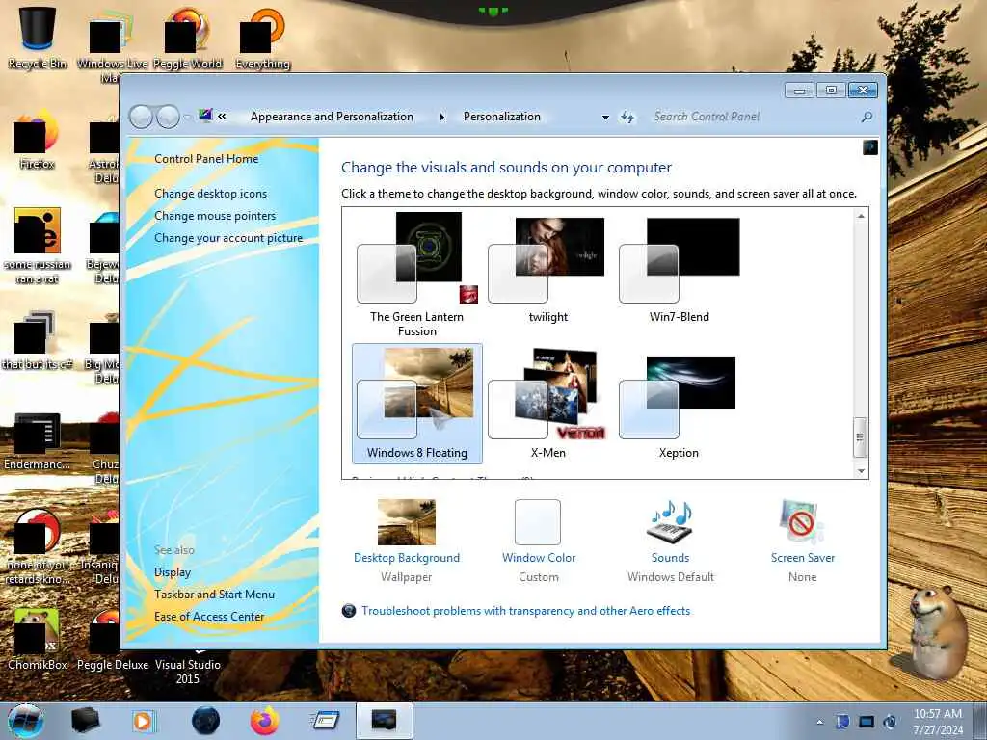The height and width of the screenshot is (740, 987).
Task: Select The Green Lantern Fussion theme
Action: coord(416,275)
